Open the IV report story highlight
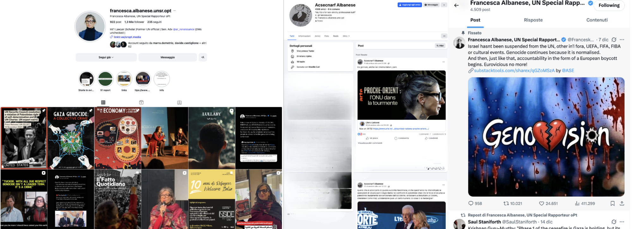This screenshot has height=229, width=632. [x=105, y=79]
